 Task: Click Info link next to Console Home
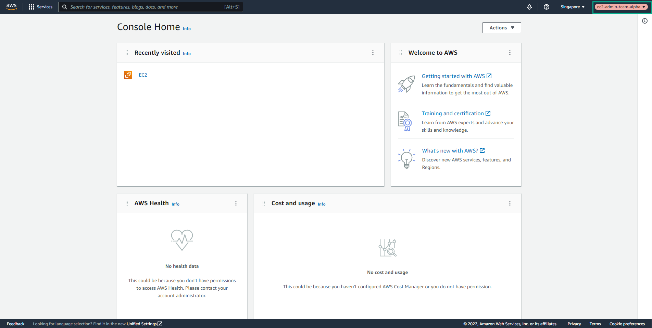tap(187, 29)
